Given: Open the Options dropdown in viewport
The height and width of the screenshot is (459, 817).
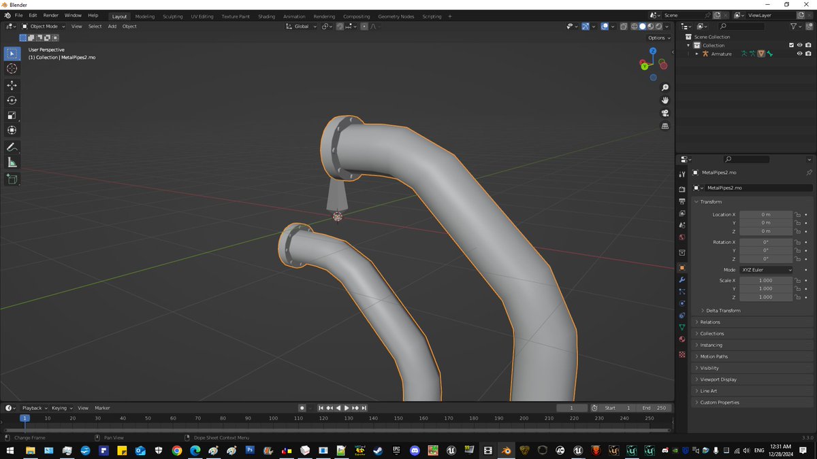Looking at the screenshot, I should click(x=658, y=38).
